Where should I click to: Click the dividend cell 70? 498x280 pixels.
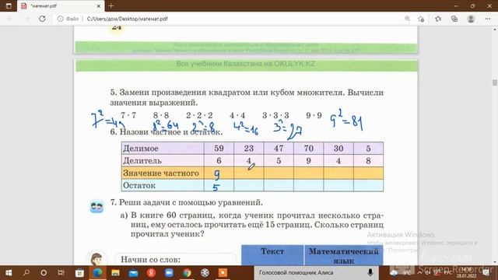[308, 149]
